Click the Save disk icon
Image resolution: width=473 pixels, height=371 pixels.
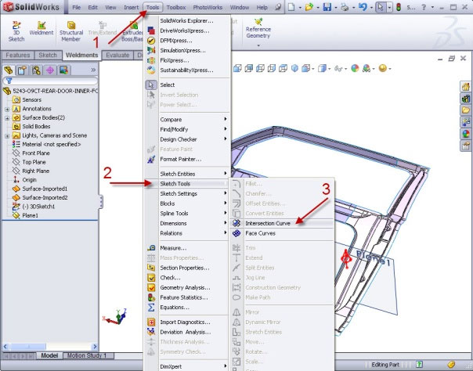click(x=327, y=7)
